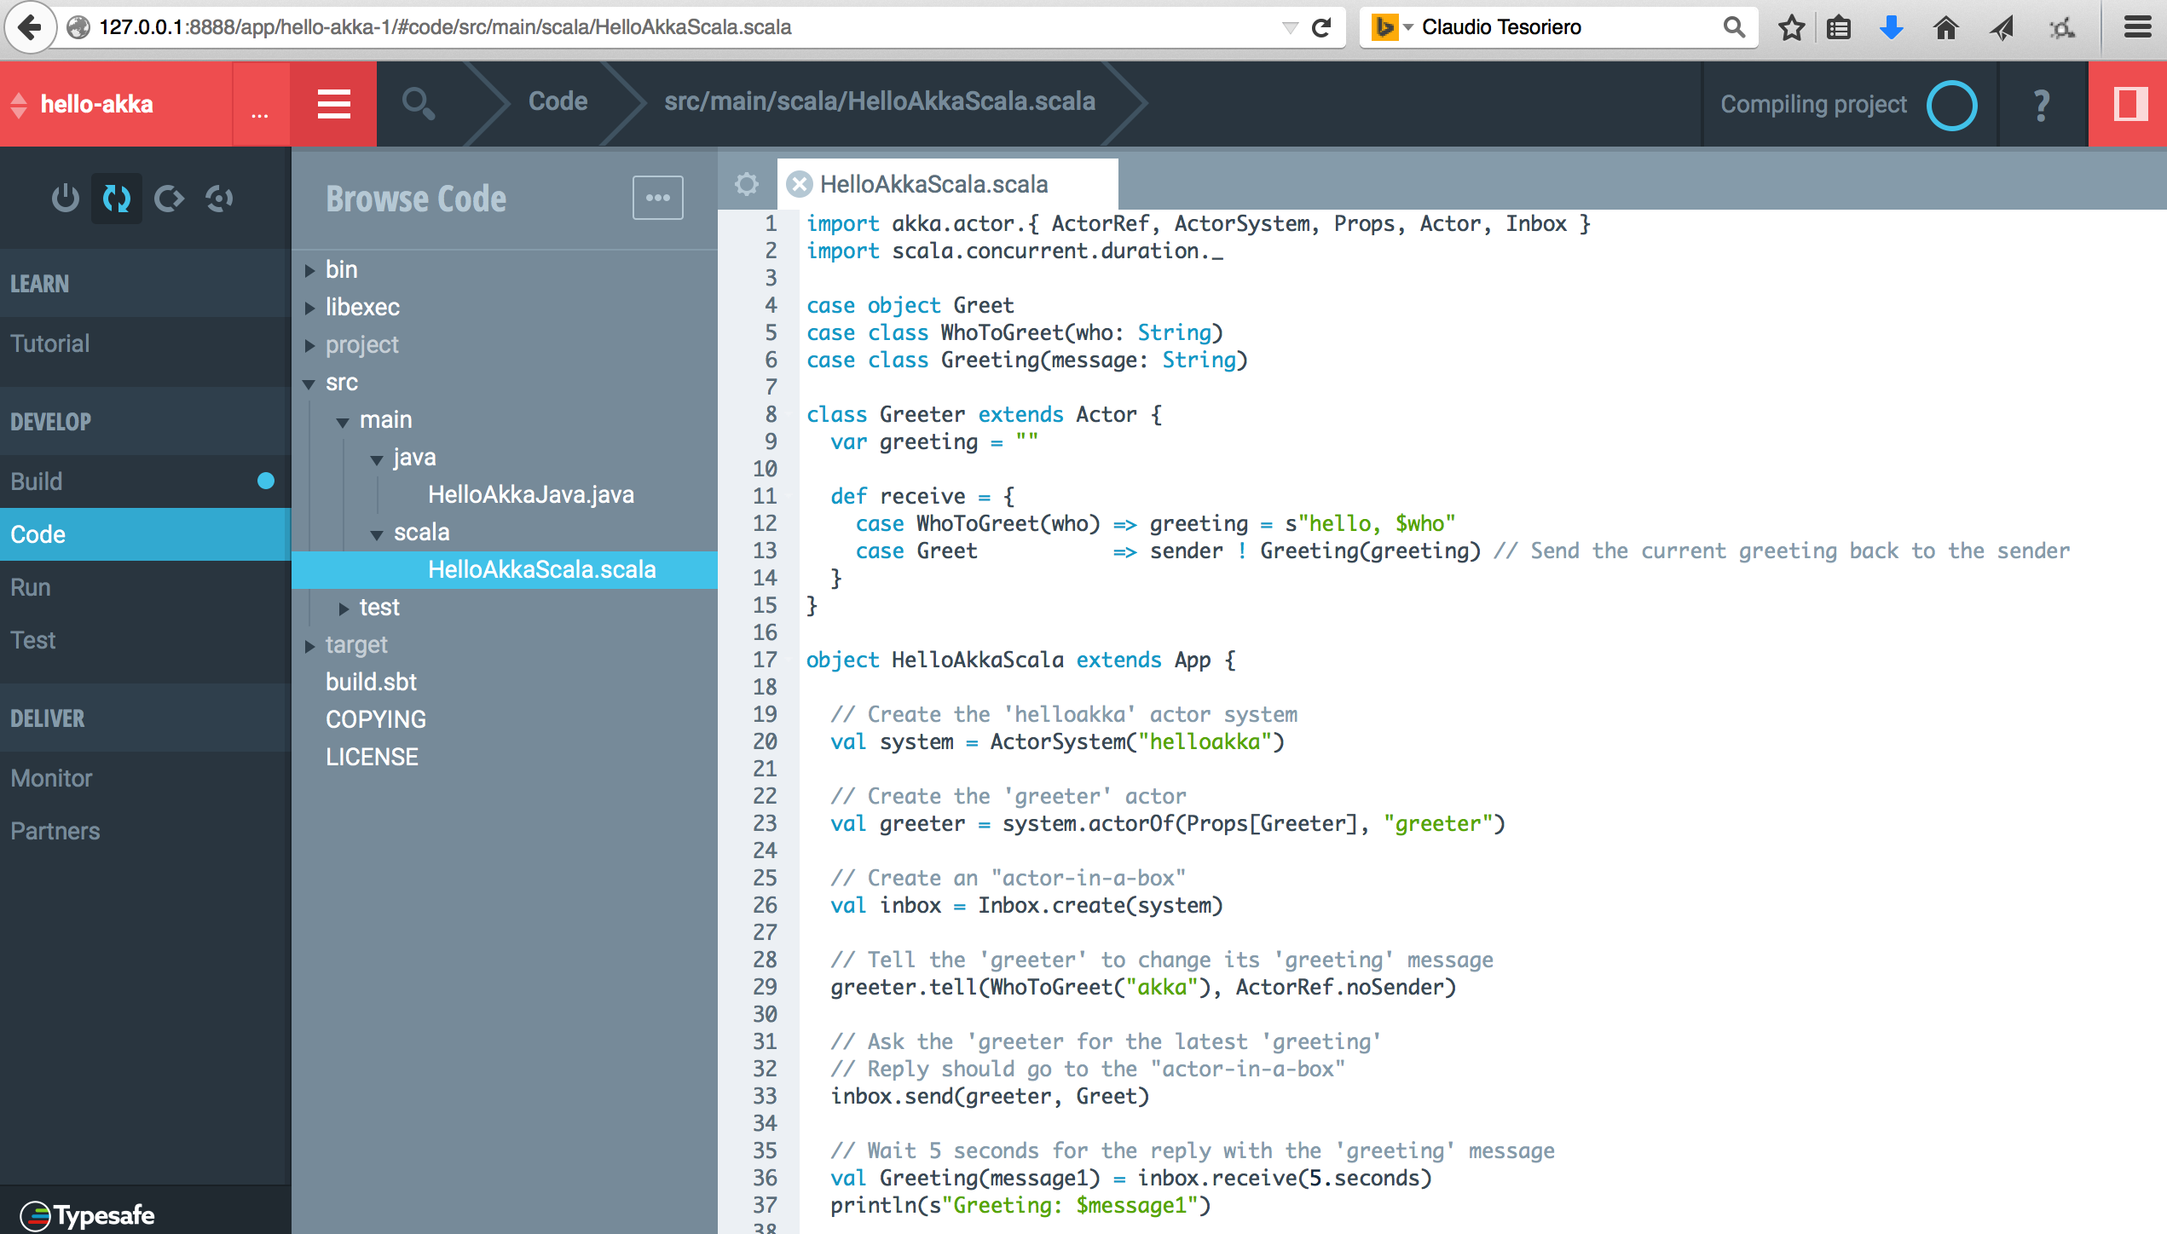Screen dimensions: 2167x1234
Task: Collapse the src folder
Action: (309, 383)
